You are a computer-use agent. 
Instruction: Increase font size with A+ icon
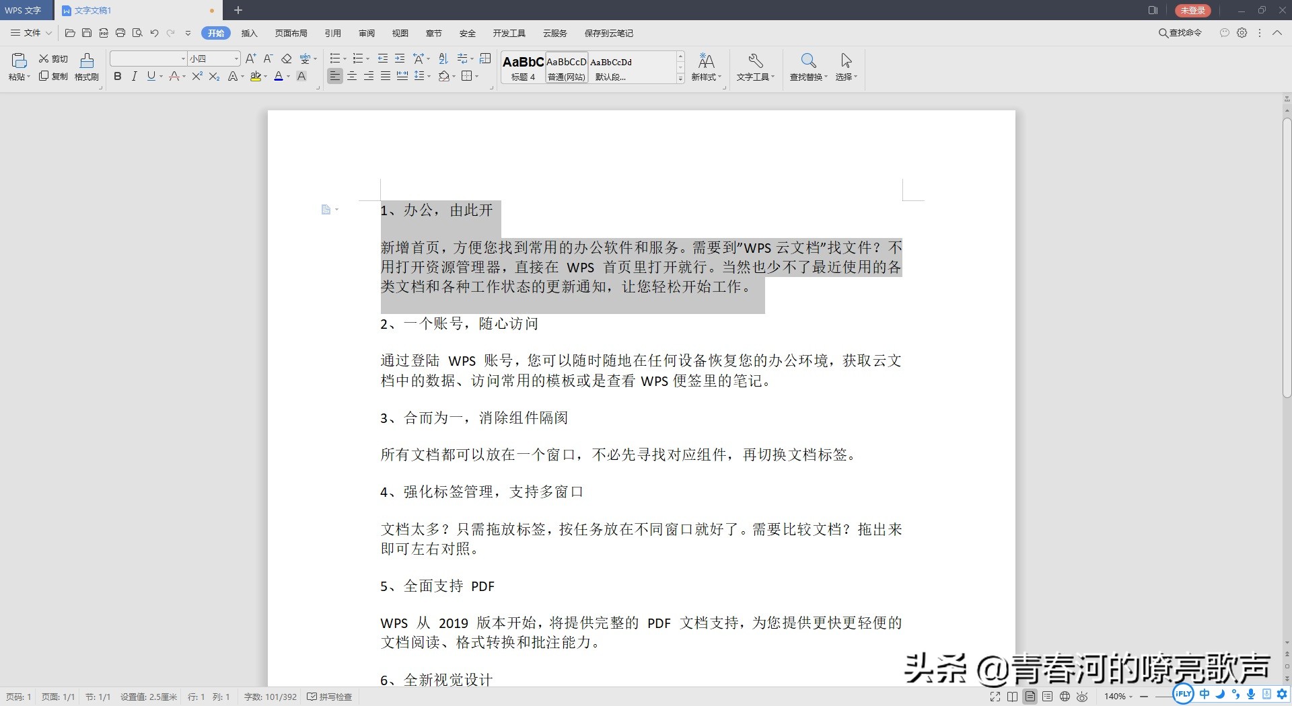click(x=250, y=58)
